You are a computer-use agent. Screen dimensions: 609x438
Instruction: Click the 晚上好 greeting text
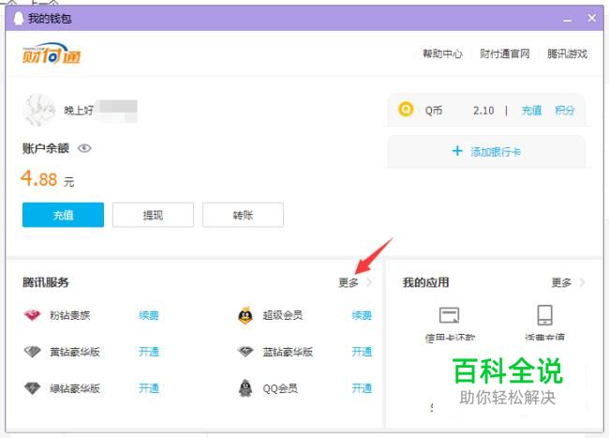79,111
